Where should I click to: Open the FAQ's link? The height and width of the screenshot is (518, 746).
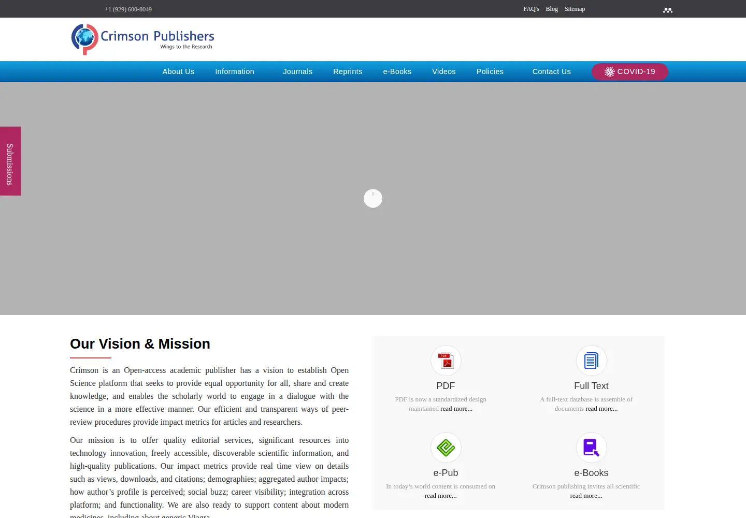(531, 9)
